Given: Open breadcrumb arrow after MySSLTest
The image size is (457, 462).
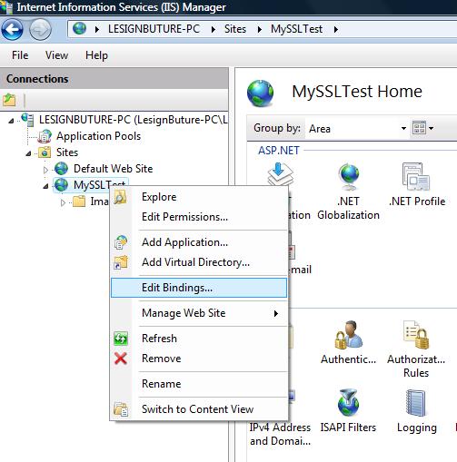Looking at the screenshot, I should (x=336, y=29).
